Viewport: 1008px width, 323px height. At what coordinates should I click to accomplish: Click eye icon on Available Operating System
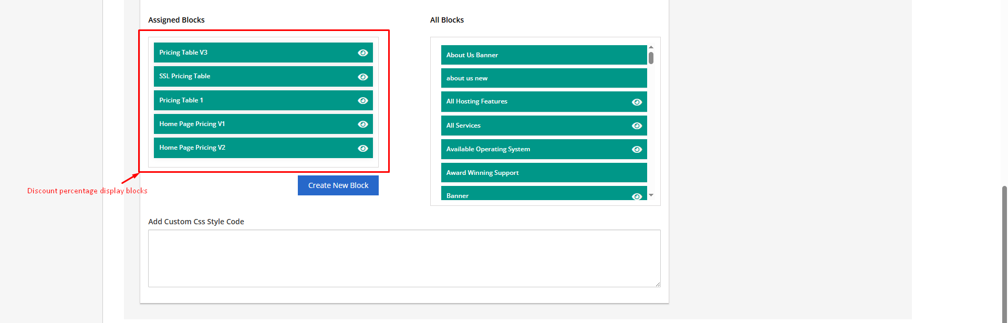click(x=637, y=149)
